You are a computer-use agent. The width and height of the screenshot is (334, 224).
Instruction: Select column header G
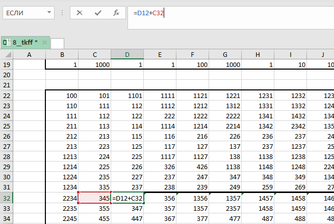pos(225,54)
